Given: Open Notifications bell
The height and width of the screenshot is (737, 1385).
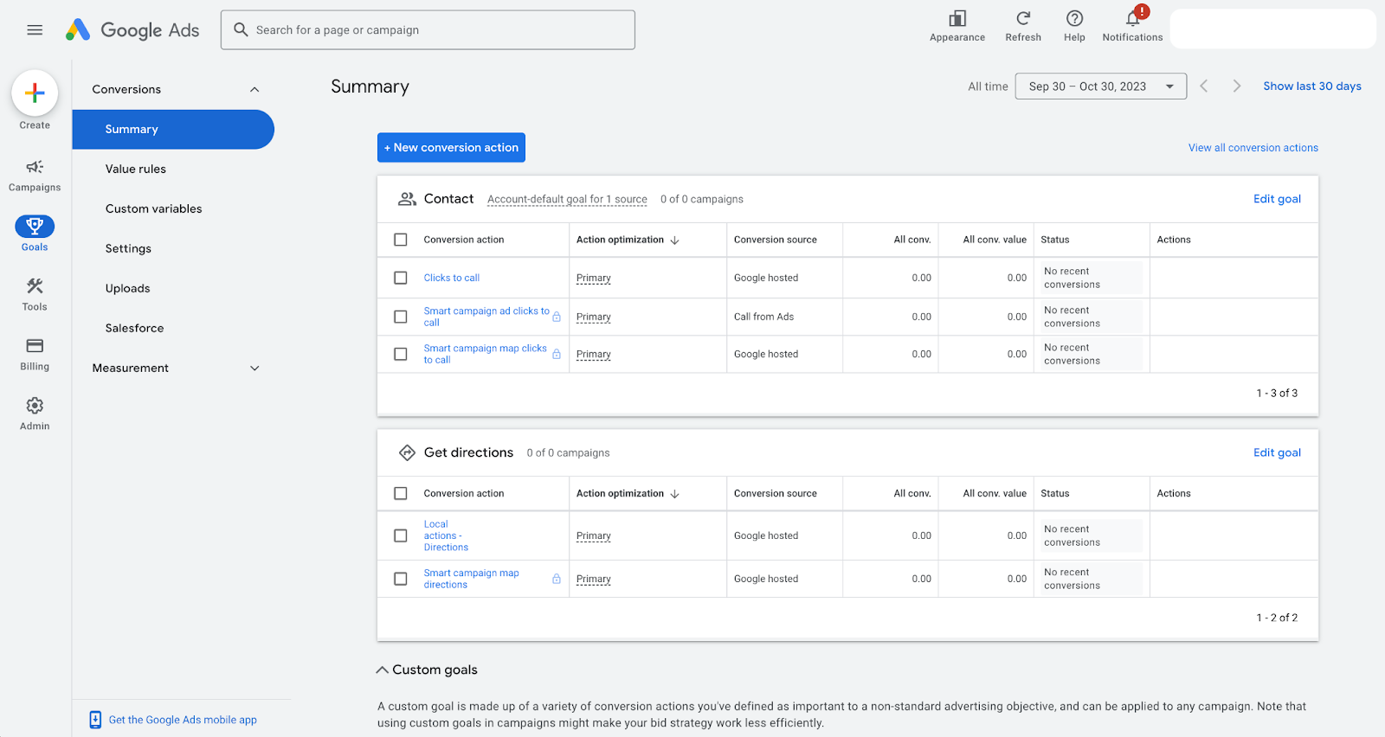Looking at the screenshot, I should pyautogui.click(x=1132, y=19).
